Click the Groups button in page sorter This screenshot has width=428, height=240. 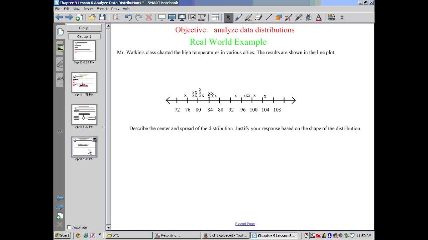pos(84,28)
